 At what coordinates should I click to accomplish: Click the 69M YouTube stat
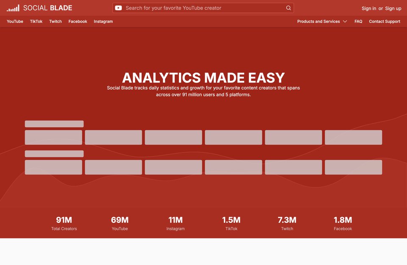(120, 223)
